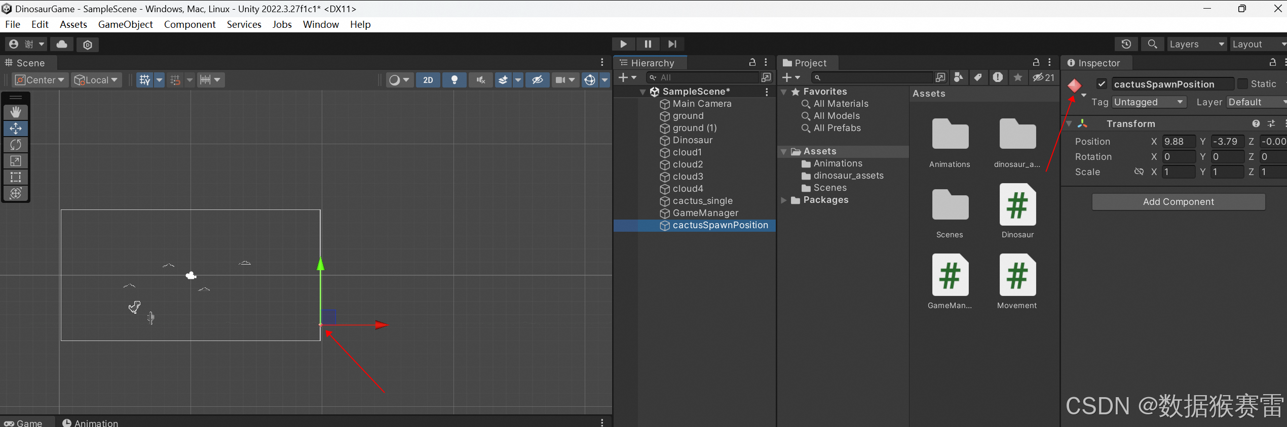Click the Hierarchy search field

[x=703, y=77]
